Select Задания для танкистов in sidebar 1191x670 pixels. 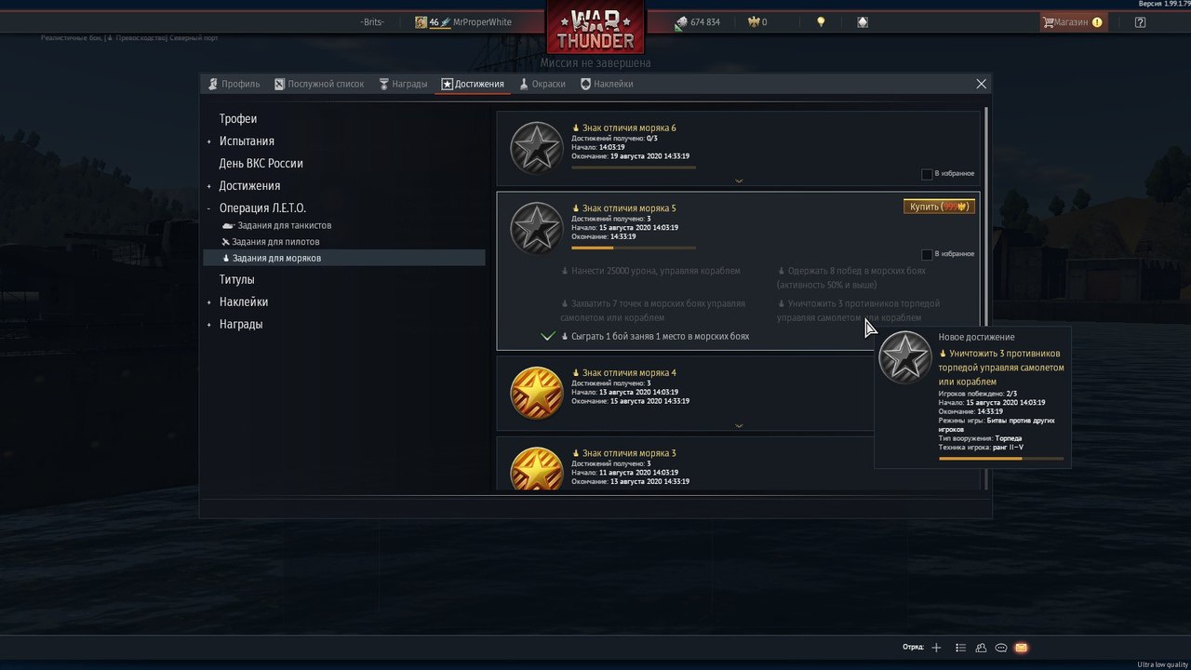[276, 226]
